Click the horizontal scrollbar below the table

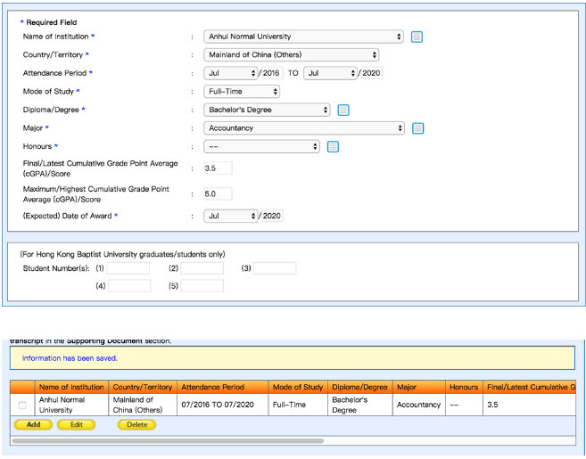click(169, 440)
